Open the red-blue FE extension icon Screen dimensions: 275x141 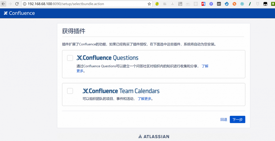(204, 4)
